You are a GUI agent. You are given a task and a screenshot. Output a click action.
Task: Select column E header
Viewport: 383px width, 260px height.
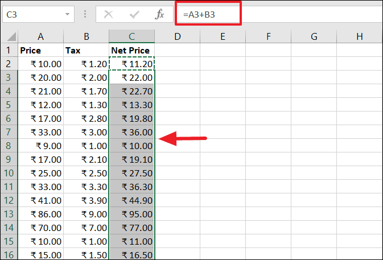[223, 36]
